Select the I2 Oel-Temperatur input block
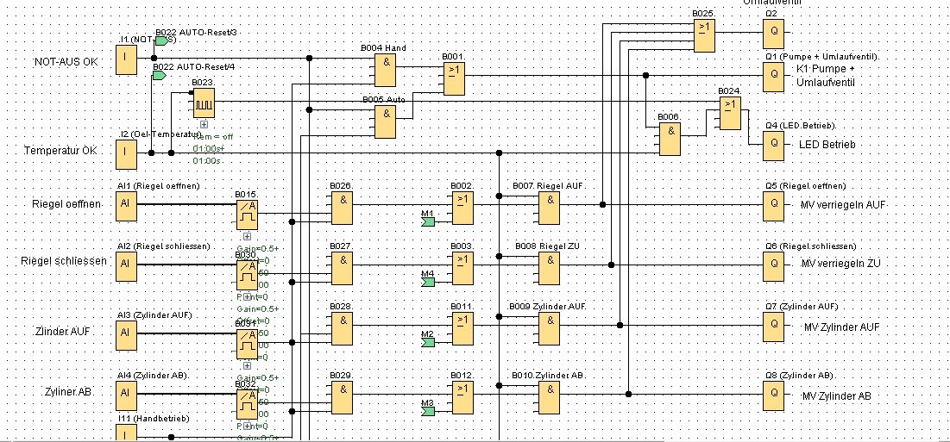 point(126,153)
